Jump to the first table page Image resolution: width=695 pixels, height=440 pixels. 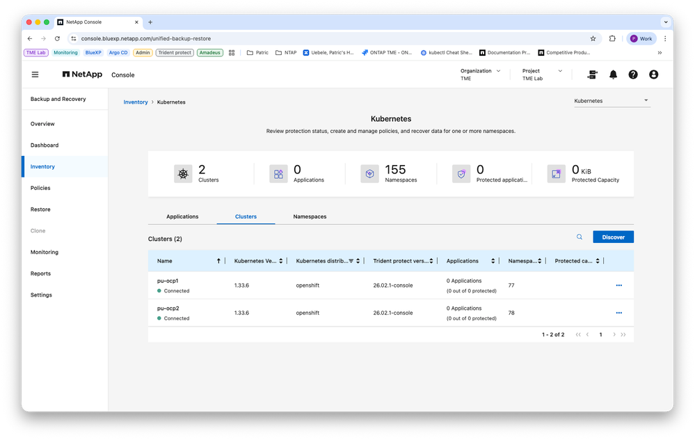(578, 334)
